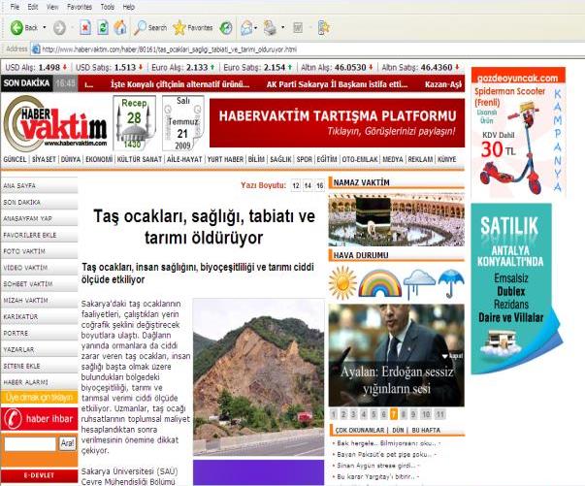Switch to the DÜN most-read tab
585x486 pixels.
click(x=398, y=430)
